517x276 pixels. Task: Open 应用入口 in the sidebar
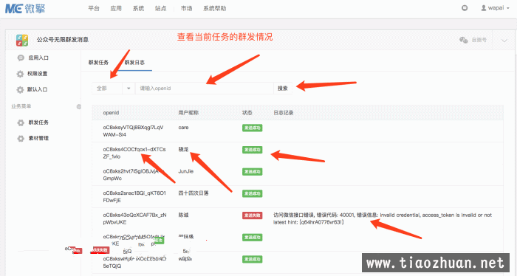tap(38, 58)
